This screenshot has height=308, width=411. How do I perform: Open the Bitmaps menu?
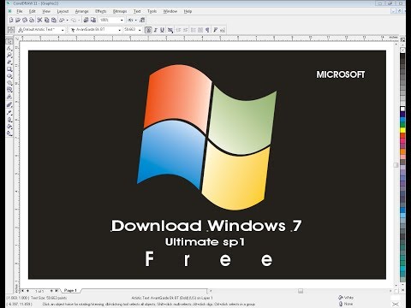coord(120,11)
